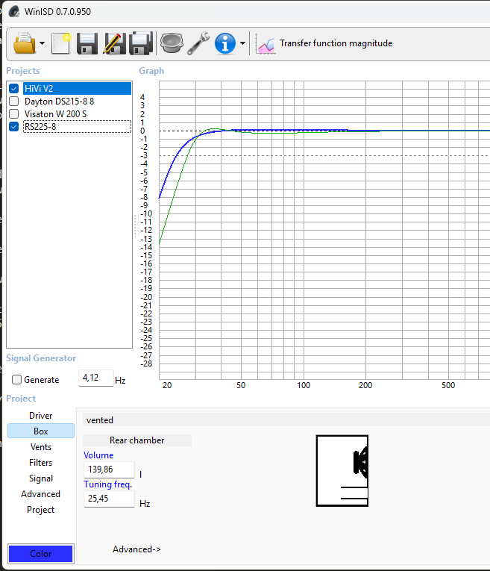Expand the dropdown arrow beside info icon
The width and height of the screenshot is (490, 571).
click(x=242, y=43)
